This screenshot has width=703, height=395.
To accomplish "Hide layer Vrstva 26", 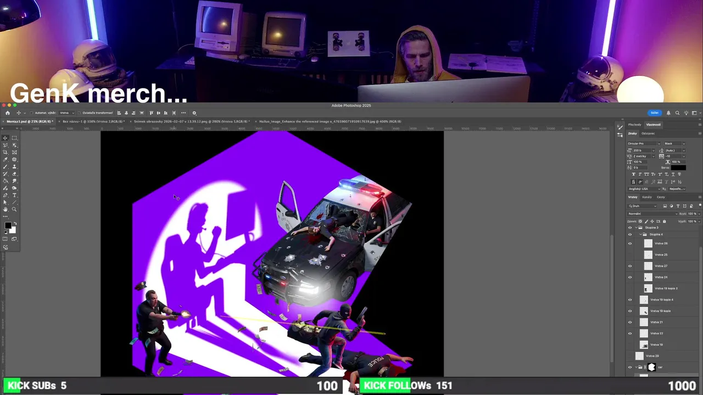I will (x=630, y=243).
